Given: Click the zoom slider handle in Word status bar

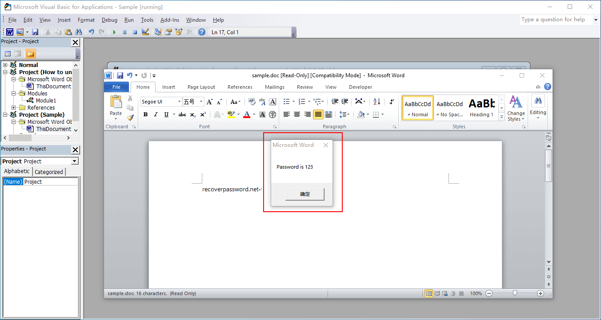Looking at the screenshot, I should [x=515, y=293].
